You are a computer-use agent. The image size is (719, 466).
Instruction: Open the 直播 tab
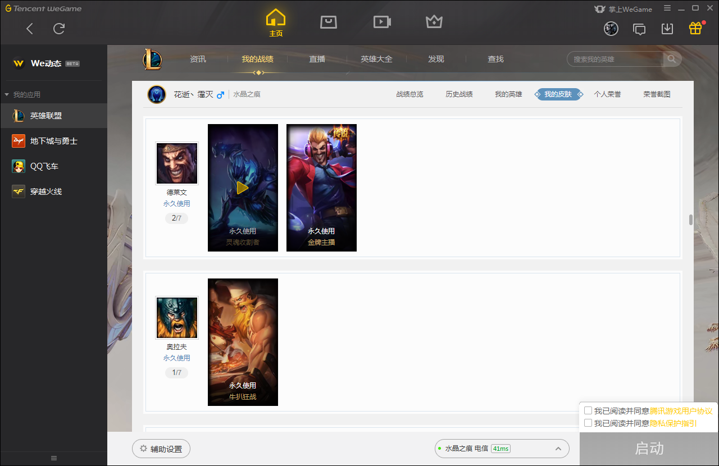click(x=317, y=59)
